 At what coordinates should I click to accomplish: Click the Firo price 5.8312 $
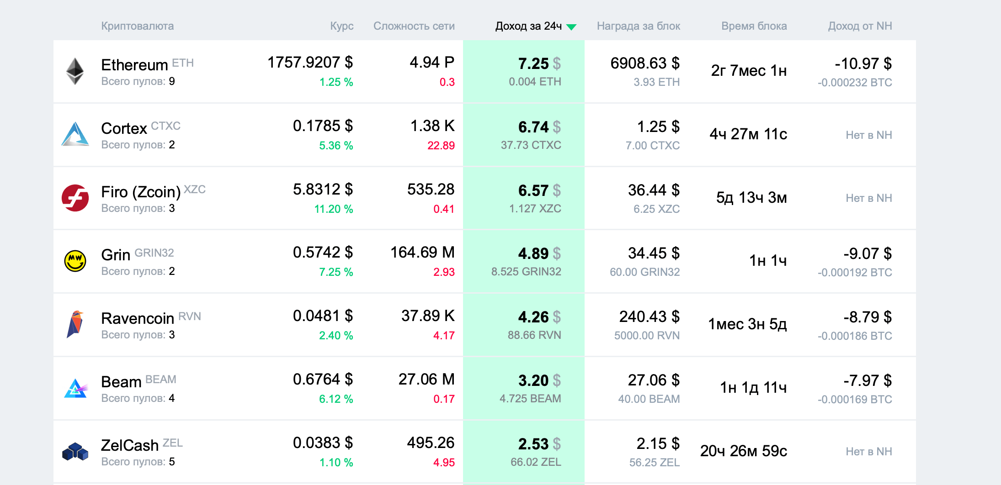(323, 189)
